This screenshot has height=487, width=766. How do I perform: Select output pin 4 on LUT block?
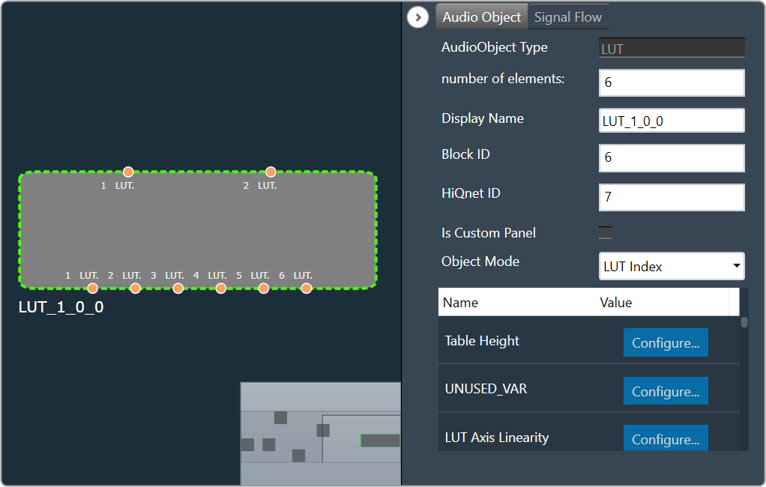(x=221, y=288)
